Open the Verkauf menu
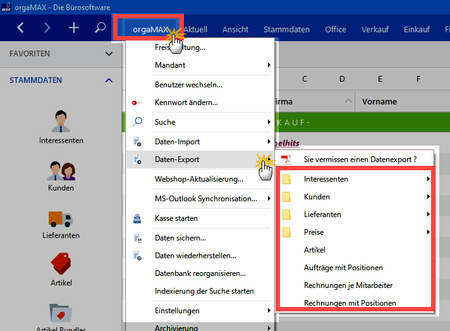The image size is (450, 331). [375, 29]
